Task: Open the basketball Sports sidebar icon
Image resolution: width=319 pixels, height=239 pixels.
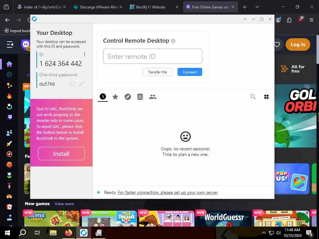Action: 9,164
